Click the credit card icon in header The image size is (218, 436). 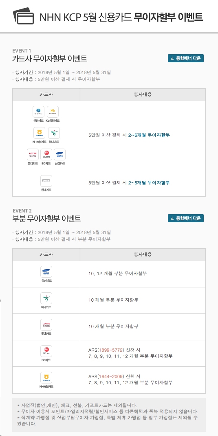23,16
